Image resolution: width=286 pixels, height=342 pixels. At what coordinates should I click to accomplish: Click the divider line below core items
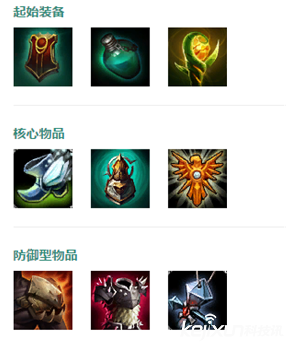coord(150,227)
